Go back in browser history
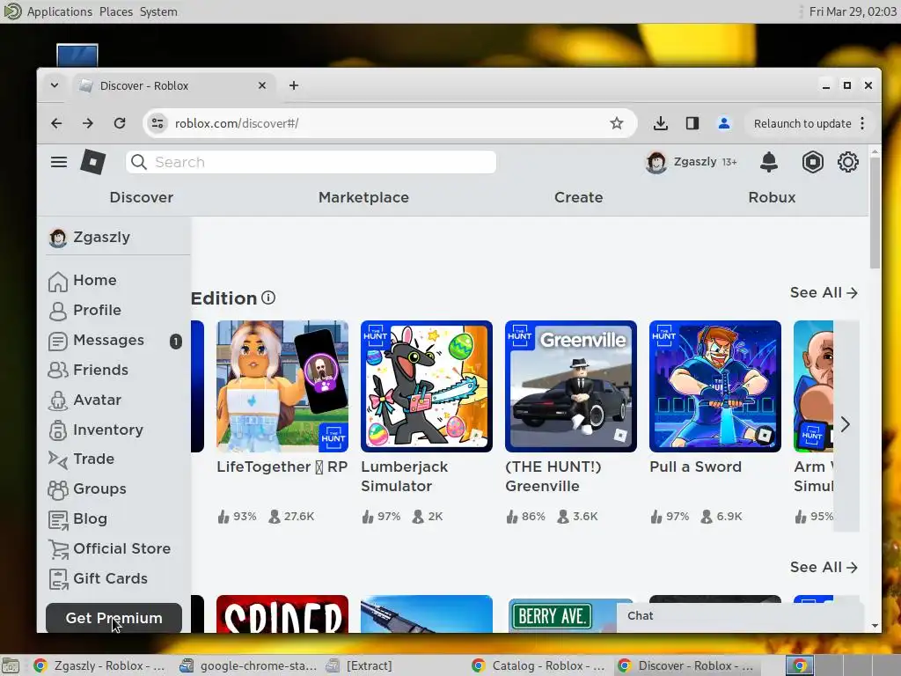The width and height of the screenshot is (901, 676). click(x=56, y=123)
